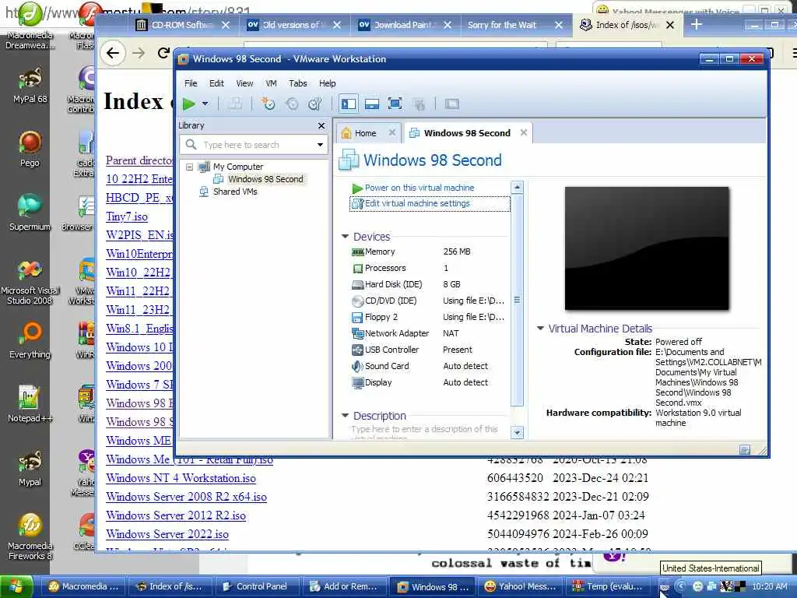Open Windows Server 2022.iso link
This screenshot has height=598, width=797.
tap(167, 534)
